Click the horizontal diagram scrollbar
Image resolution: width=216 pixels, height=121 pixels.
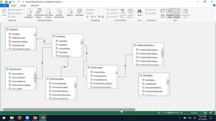(x=69, y=110)
